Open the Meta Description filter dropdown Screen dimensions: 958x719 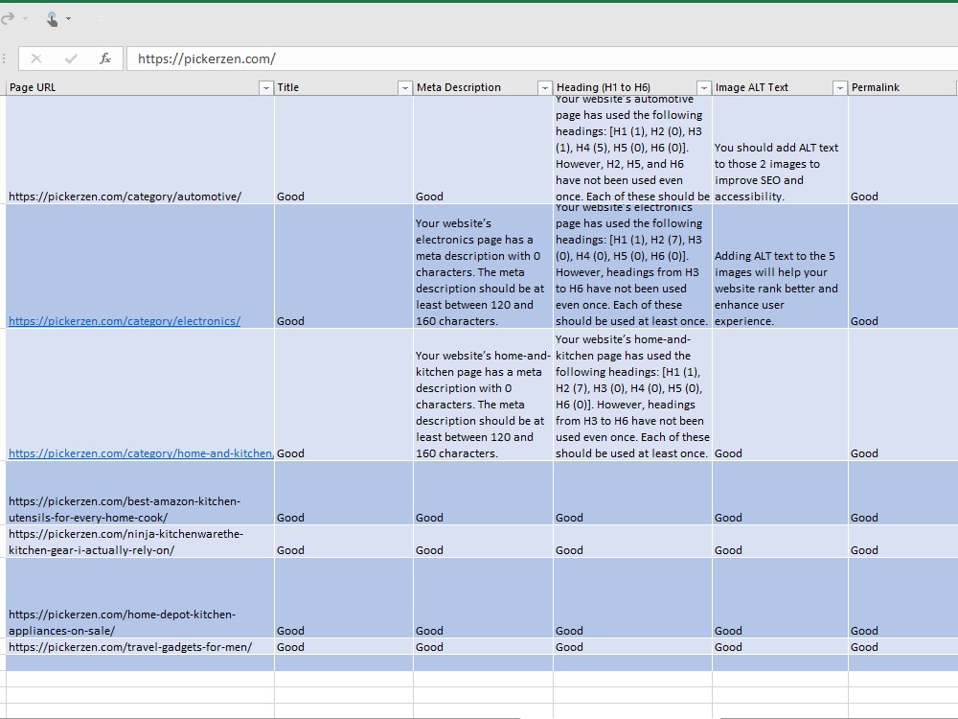pos(544,88)
